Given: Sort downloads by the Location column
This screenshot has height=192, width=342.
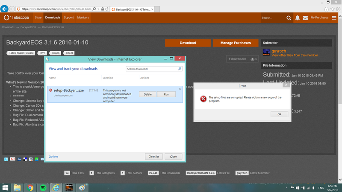Looking at the screenshot, I should [x=108, y=78].
